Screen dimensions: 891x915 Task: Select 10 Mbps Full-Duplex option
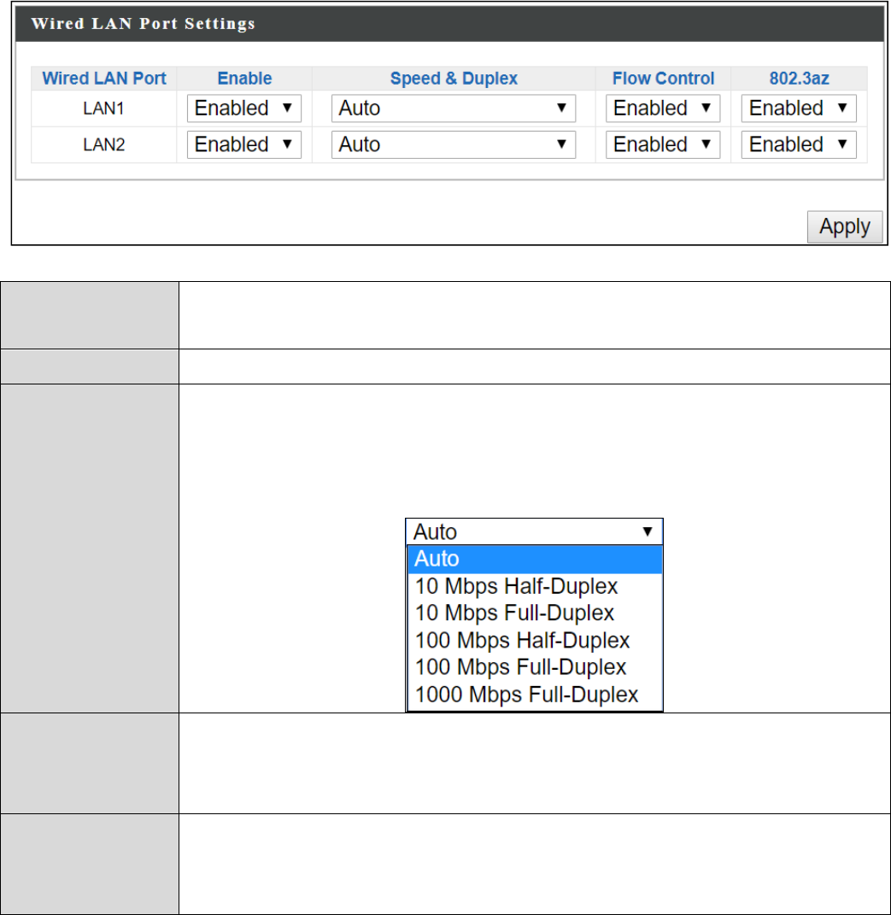514,613
